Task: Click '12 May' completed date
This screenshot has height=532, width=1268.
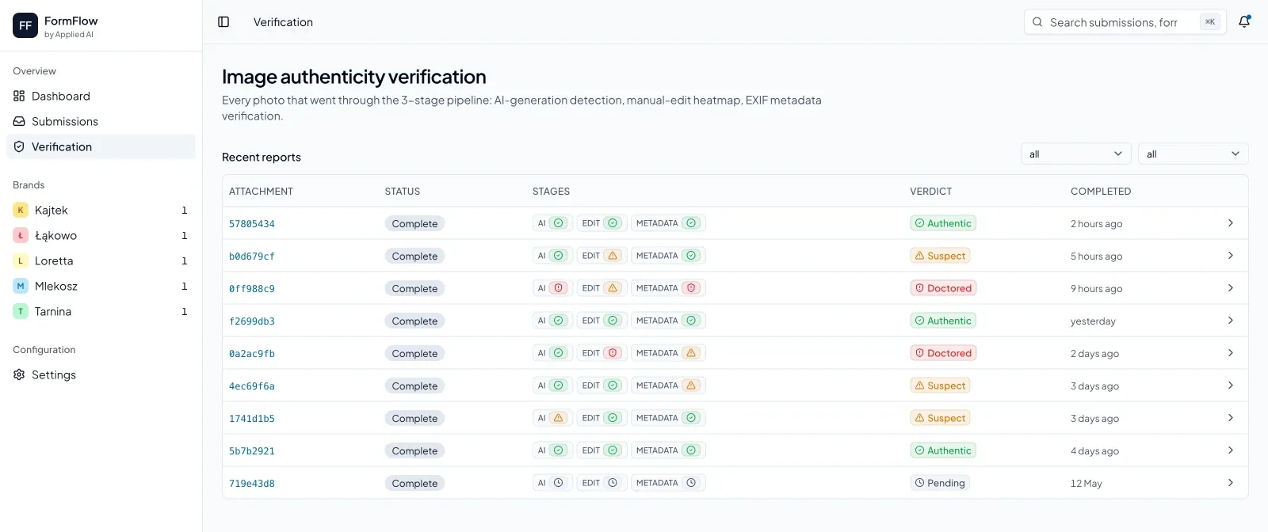Action: click(1087, 484)
